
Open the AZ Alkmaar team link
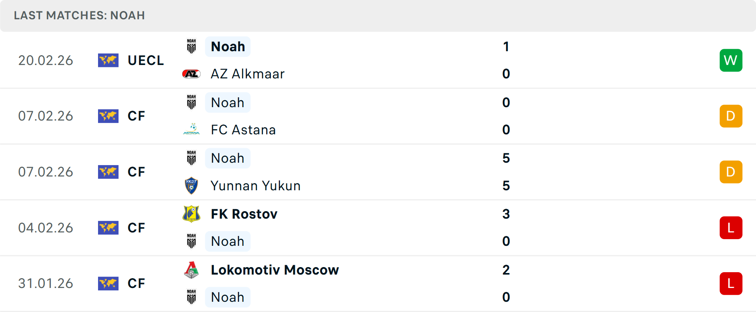[x=248, y=74]
